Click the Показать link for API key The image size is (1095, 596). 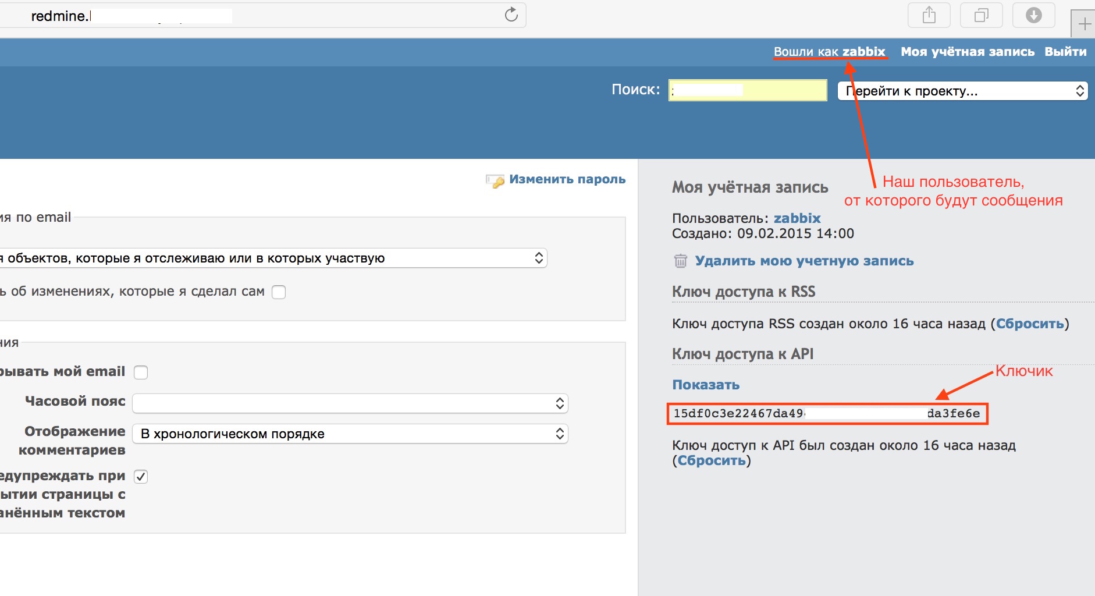(705, 385)
